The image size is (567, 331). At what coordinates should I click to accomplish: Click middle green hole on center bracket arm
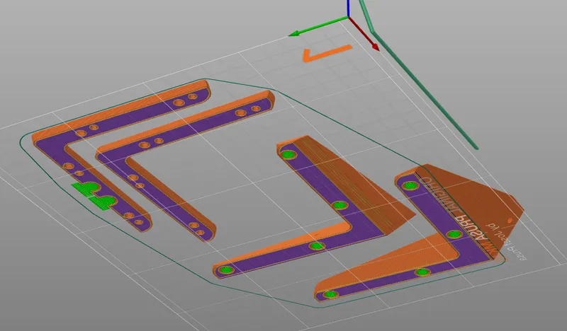[x=339, y=206]
